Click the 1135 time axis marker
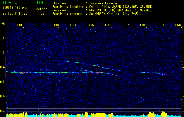The height and width of the screenshot is (117, 184). (x=91, y=25)
